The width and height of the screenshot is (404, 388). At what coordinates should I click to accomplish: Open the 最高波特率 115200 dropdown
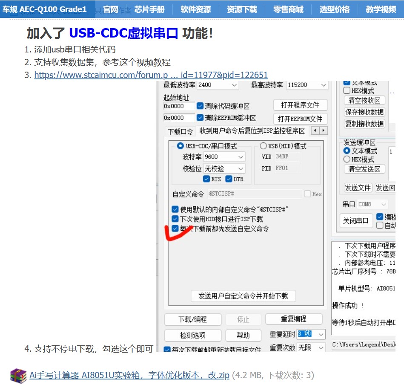tap(307, 85)
